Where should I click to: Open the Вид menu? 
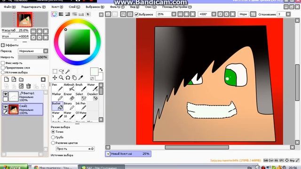[135, 7]
